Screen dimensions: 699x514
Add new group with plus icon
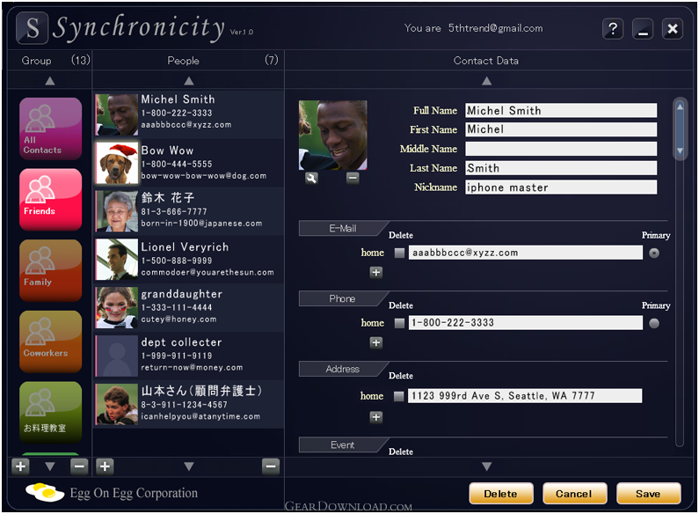[20, 466]
